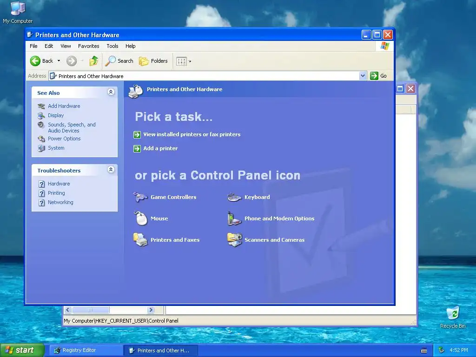476x357 pixels.
Task: Click the Add Hardware icon
Action: coord(41,106)
